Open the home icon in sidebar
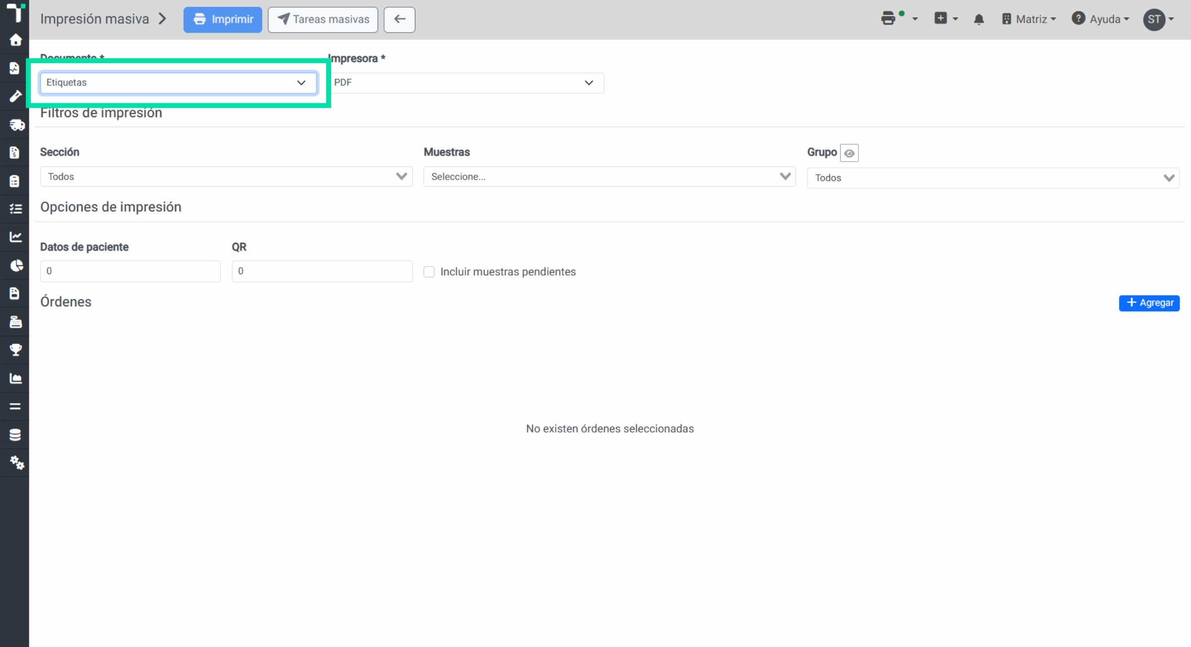The width and height of the screenshot is (1191, 647). [x=15, y=40]
